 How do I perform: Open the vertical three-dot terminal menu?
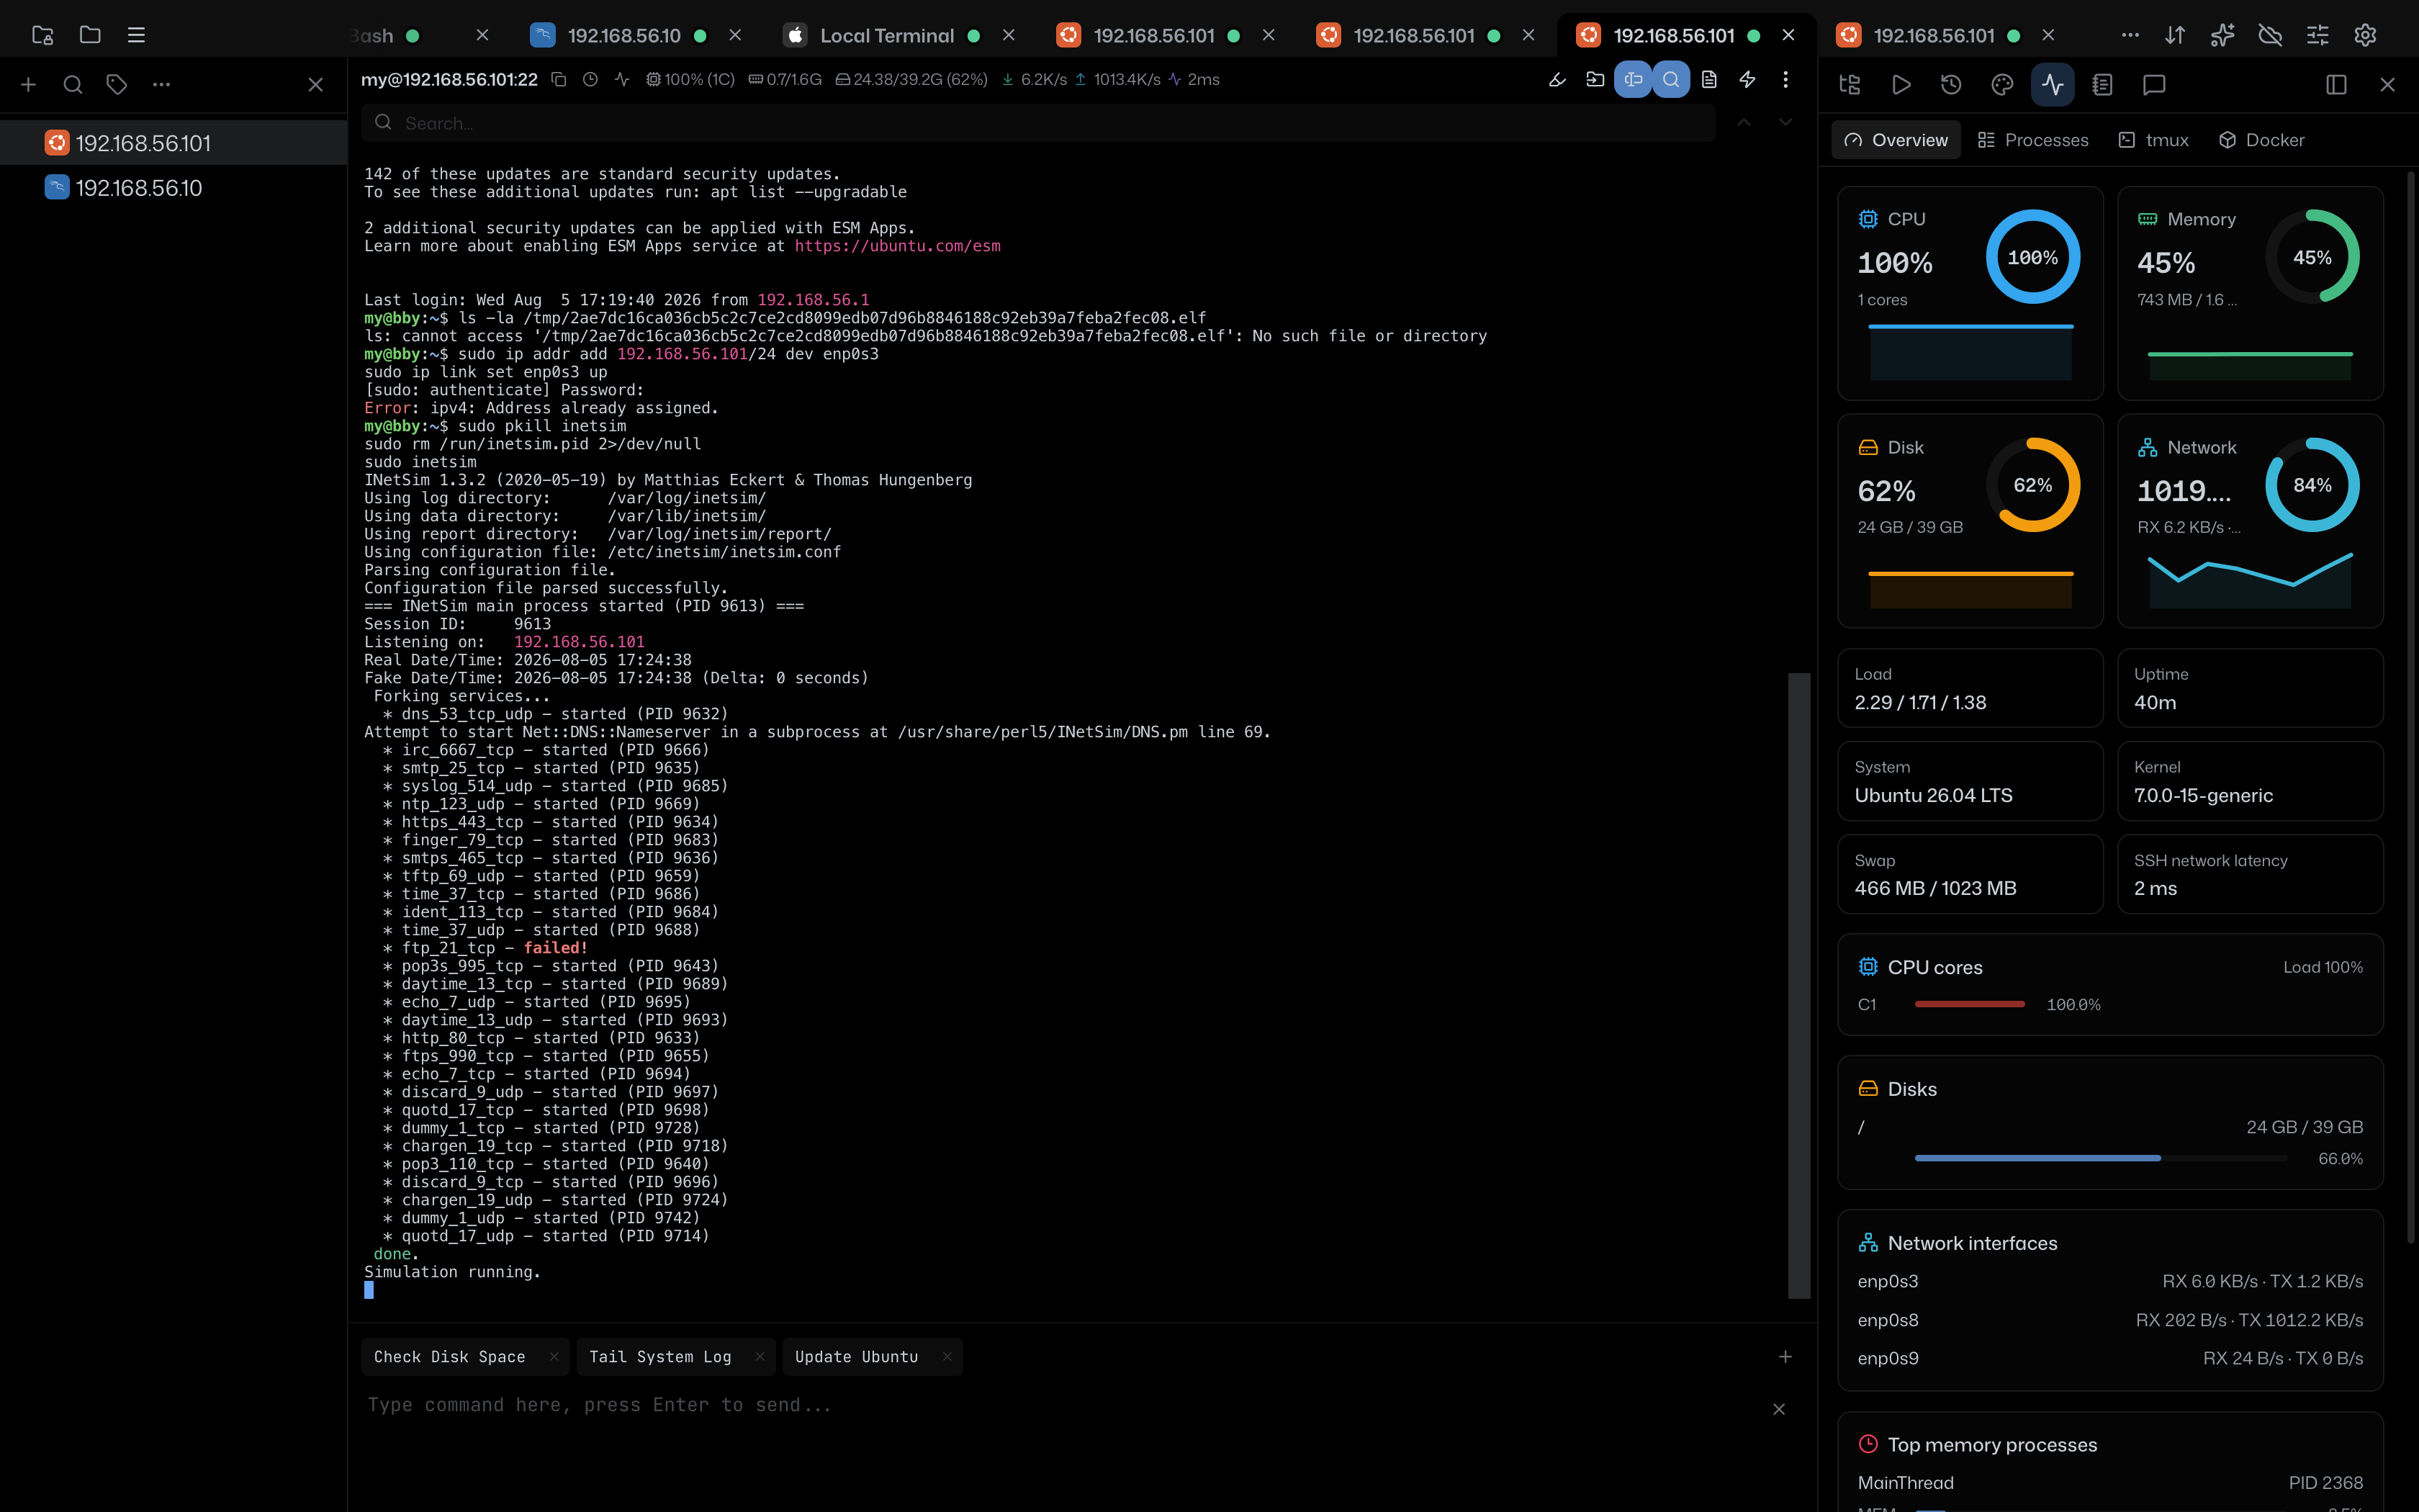[x=1785, y=79]
